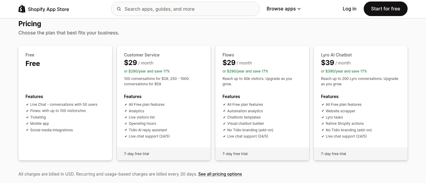Screen dimensions: 426x183
Task: Click the checkmark beside Chatbots templates
Action: point(224,117)
